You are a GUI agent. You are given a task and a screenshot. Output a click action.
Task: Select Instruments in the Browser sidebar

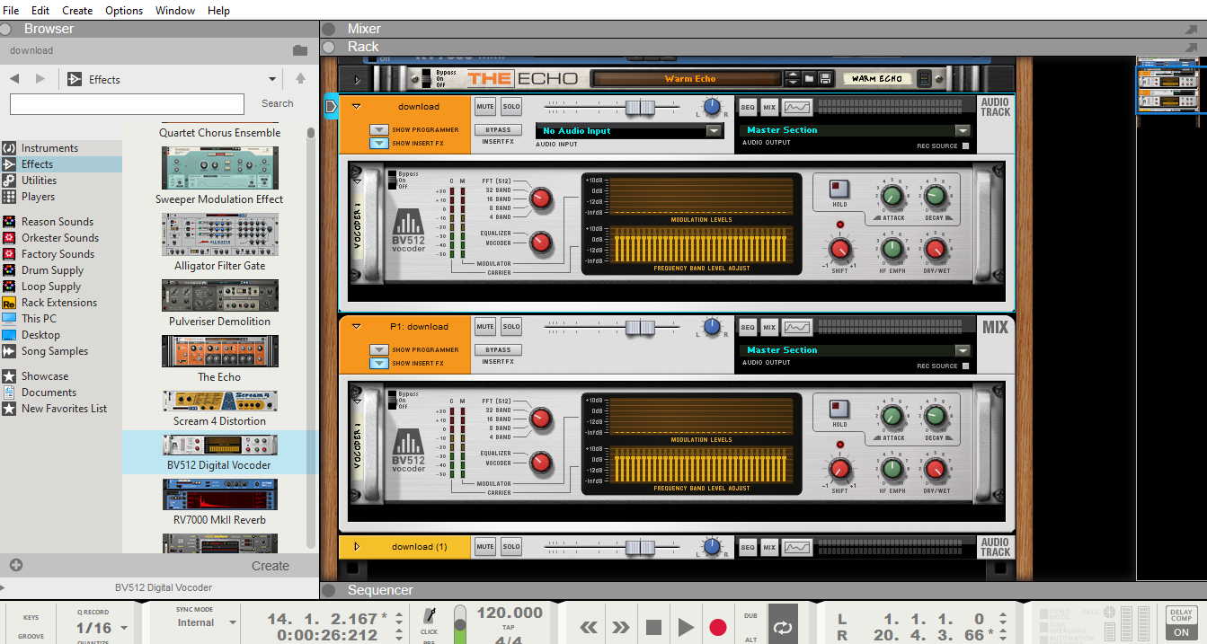(x=49, y=148)
